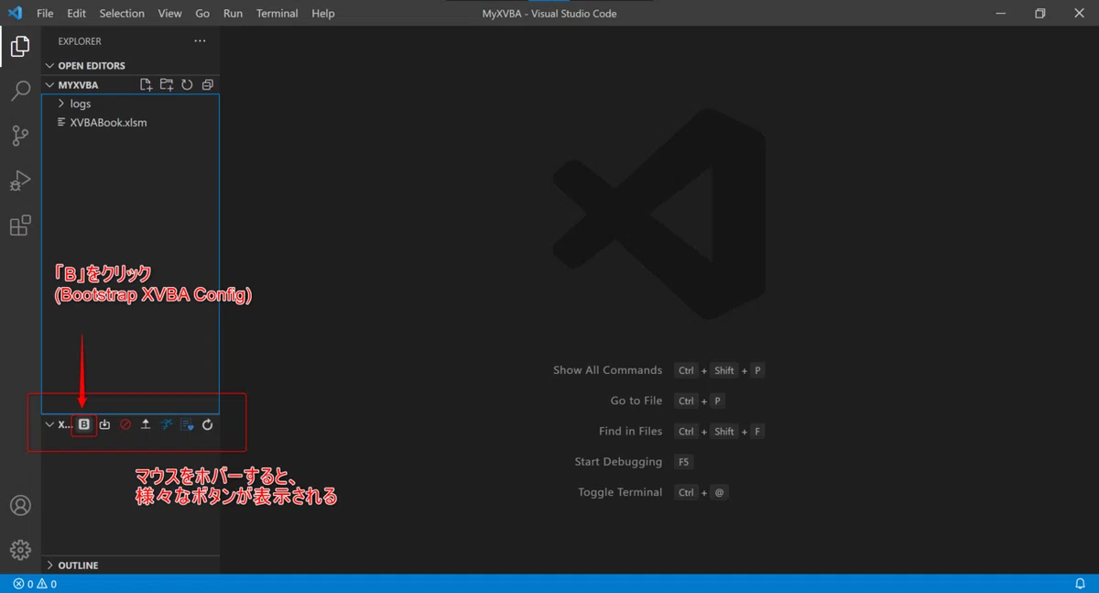Click the Bootstrap XVBA Config "B" icon

(84, 424)
